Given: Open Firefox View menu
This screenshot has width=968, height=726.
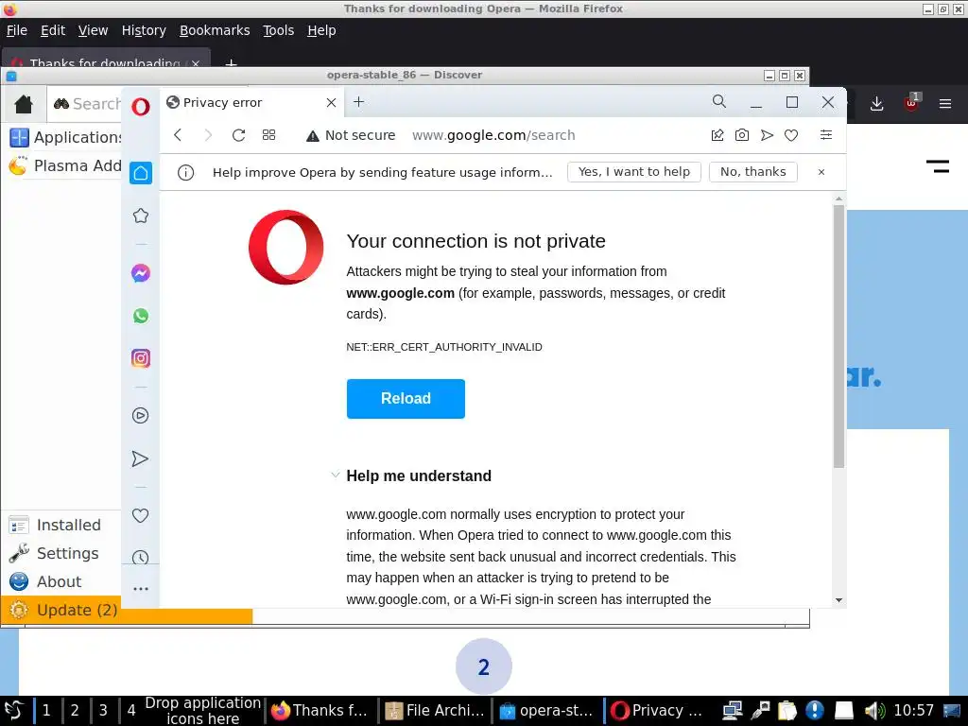Looking at the screenshot, I should (x=94, y=30).
